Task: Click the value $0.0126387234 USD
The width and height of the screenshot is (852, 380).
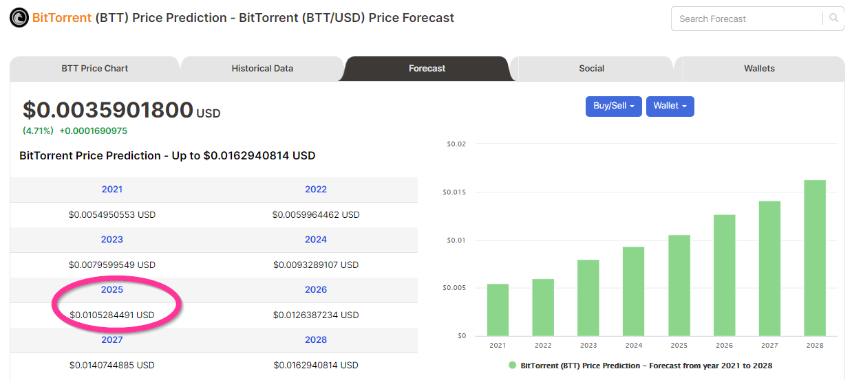Action: pyautogui.click(x=316, y=315)
